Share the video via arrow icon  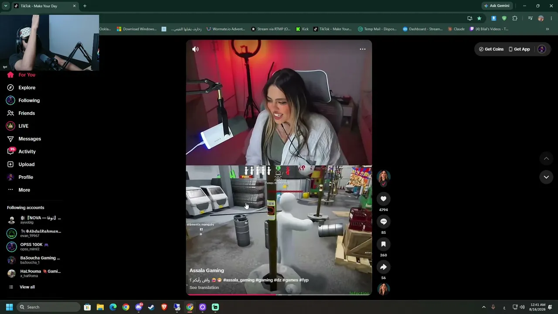(384, 267)
